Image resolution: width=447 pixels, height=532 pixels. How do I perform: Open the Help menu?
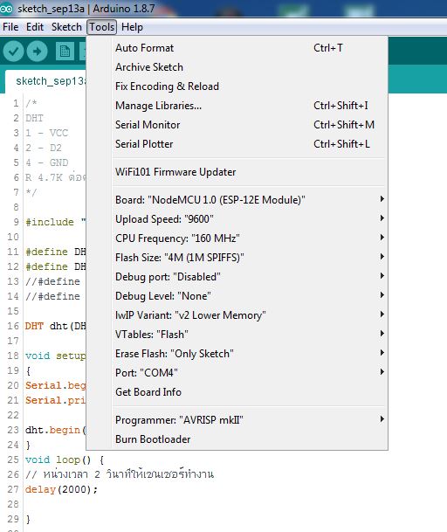132,27
